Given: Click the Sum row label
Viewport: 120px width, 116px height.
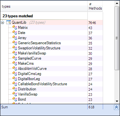Looking at the screenshot, I should coord(4,107).
